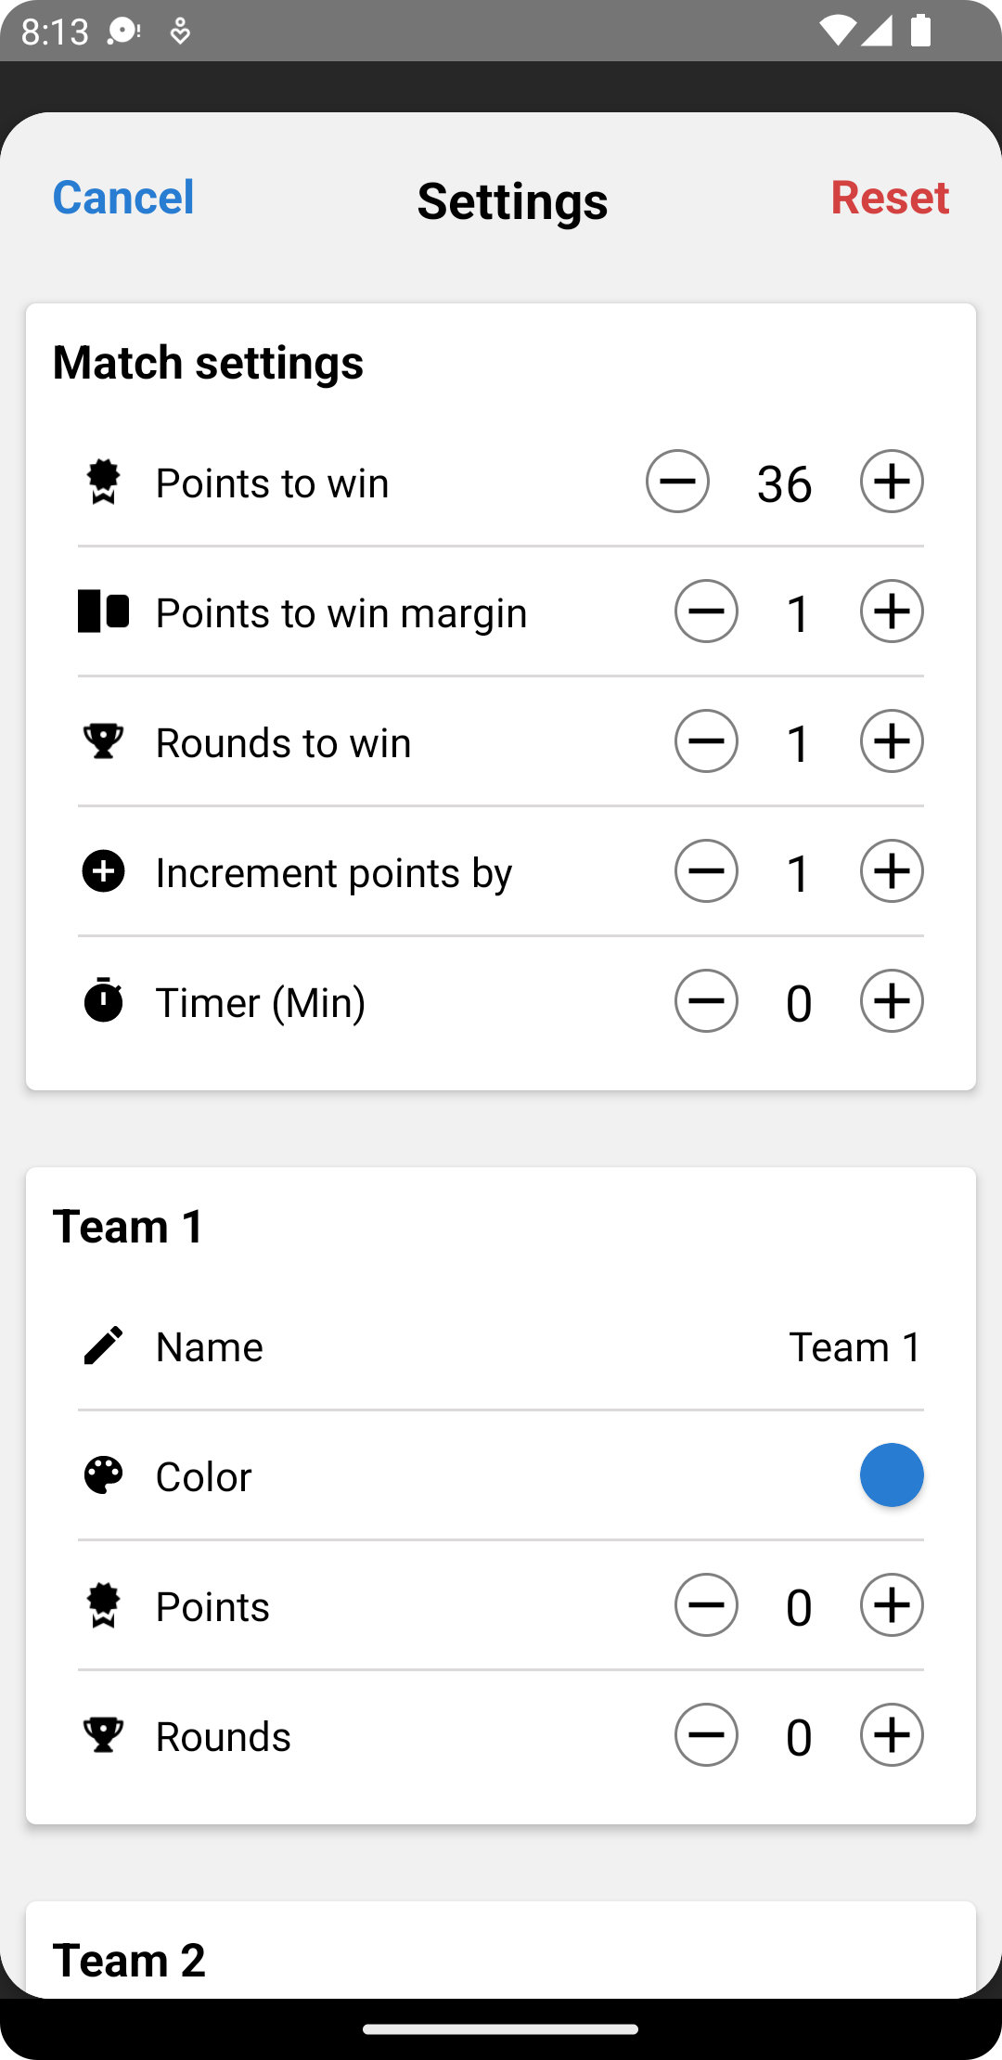This screenshot has width=1002, height=2060.
Task: Reduce Timer (Min) value
Action: [706, 1001]
